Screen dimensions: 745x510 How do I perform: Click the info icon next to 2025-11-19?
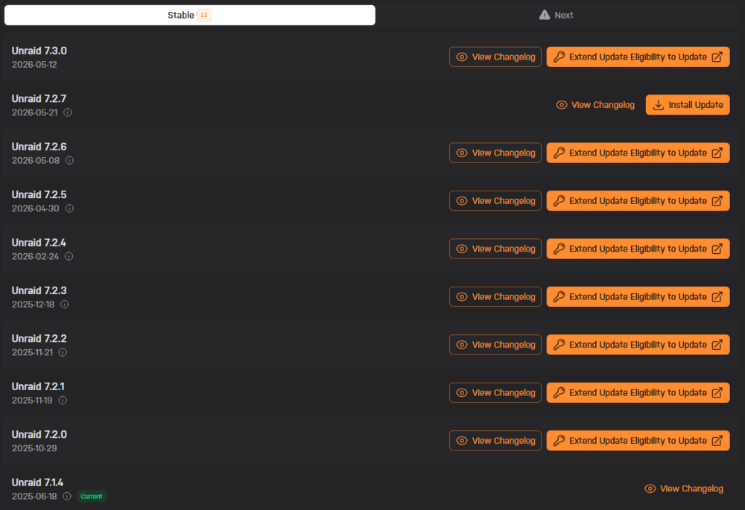point(63,401)
